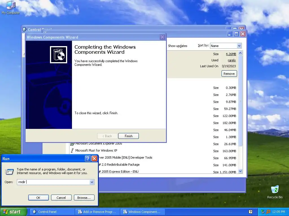289x216 pixels.
Task: Click the 3/19/2023 last used date
Action: pos(229,66)
